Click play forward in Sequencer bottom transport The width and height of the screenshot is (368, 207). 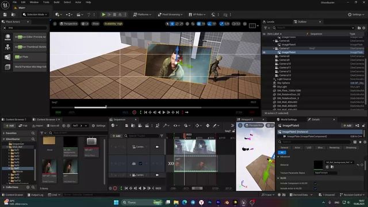[144, 188]
